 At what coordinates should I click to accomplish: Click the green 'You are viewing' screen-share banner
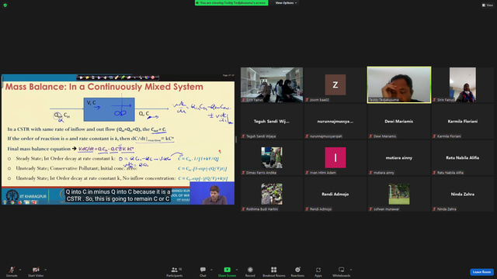pyautogui.click(x=231, y=3)
